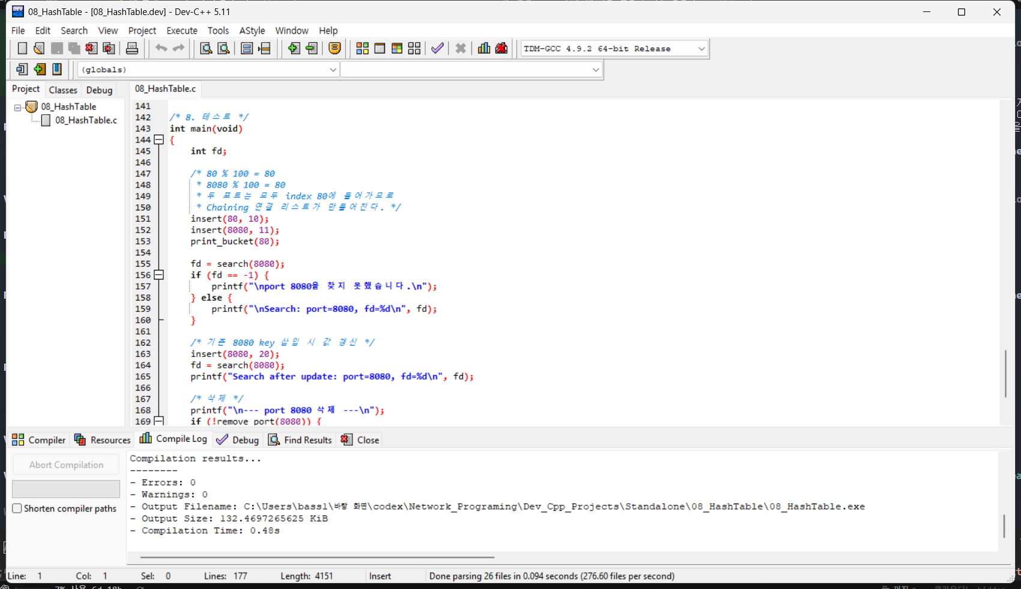
Task: Collapse code fold at line 169
Action: (x=159, y=421)
